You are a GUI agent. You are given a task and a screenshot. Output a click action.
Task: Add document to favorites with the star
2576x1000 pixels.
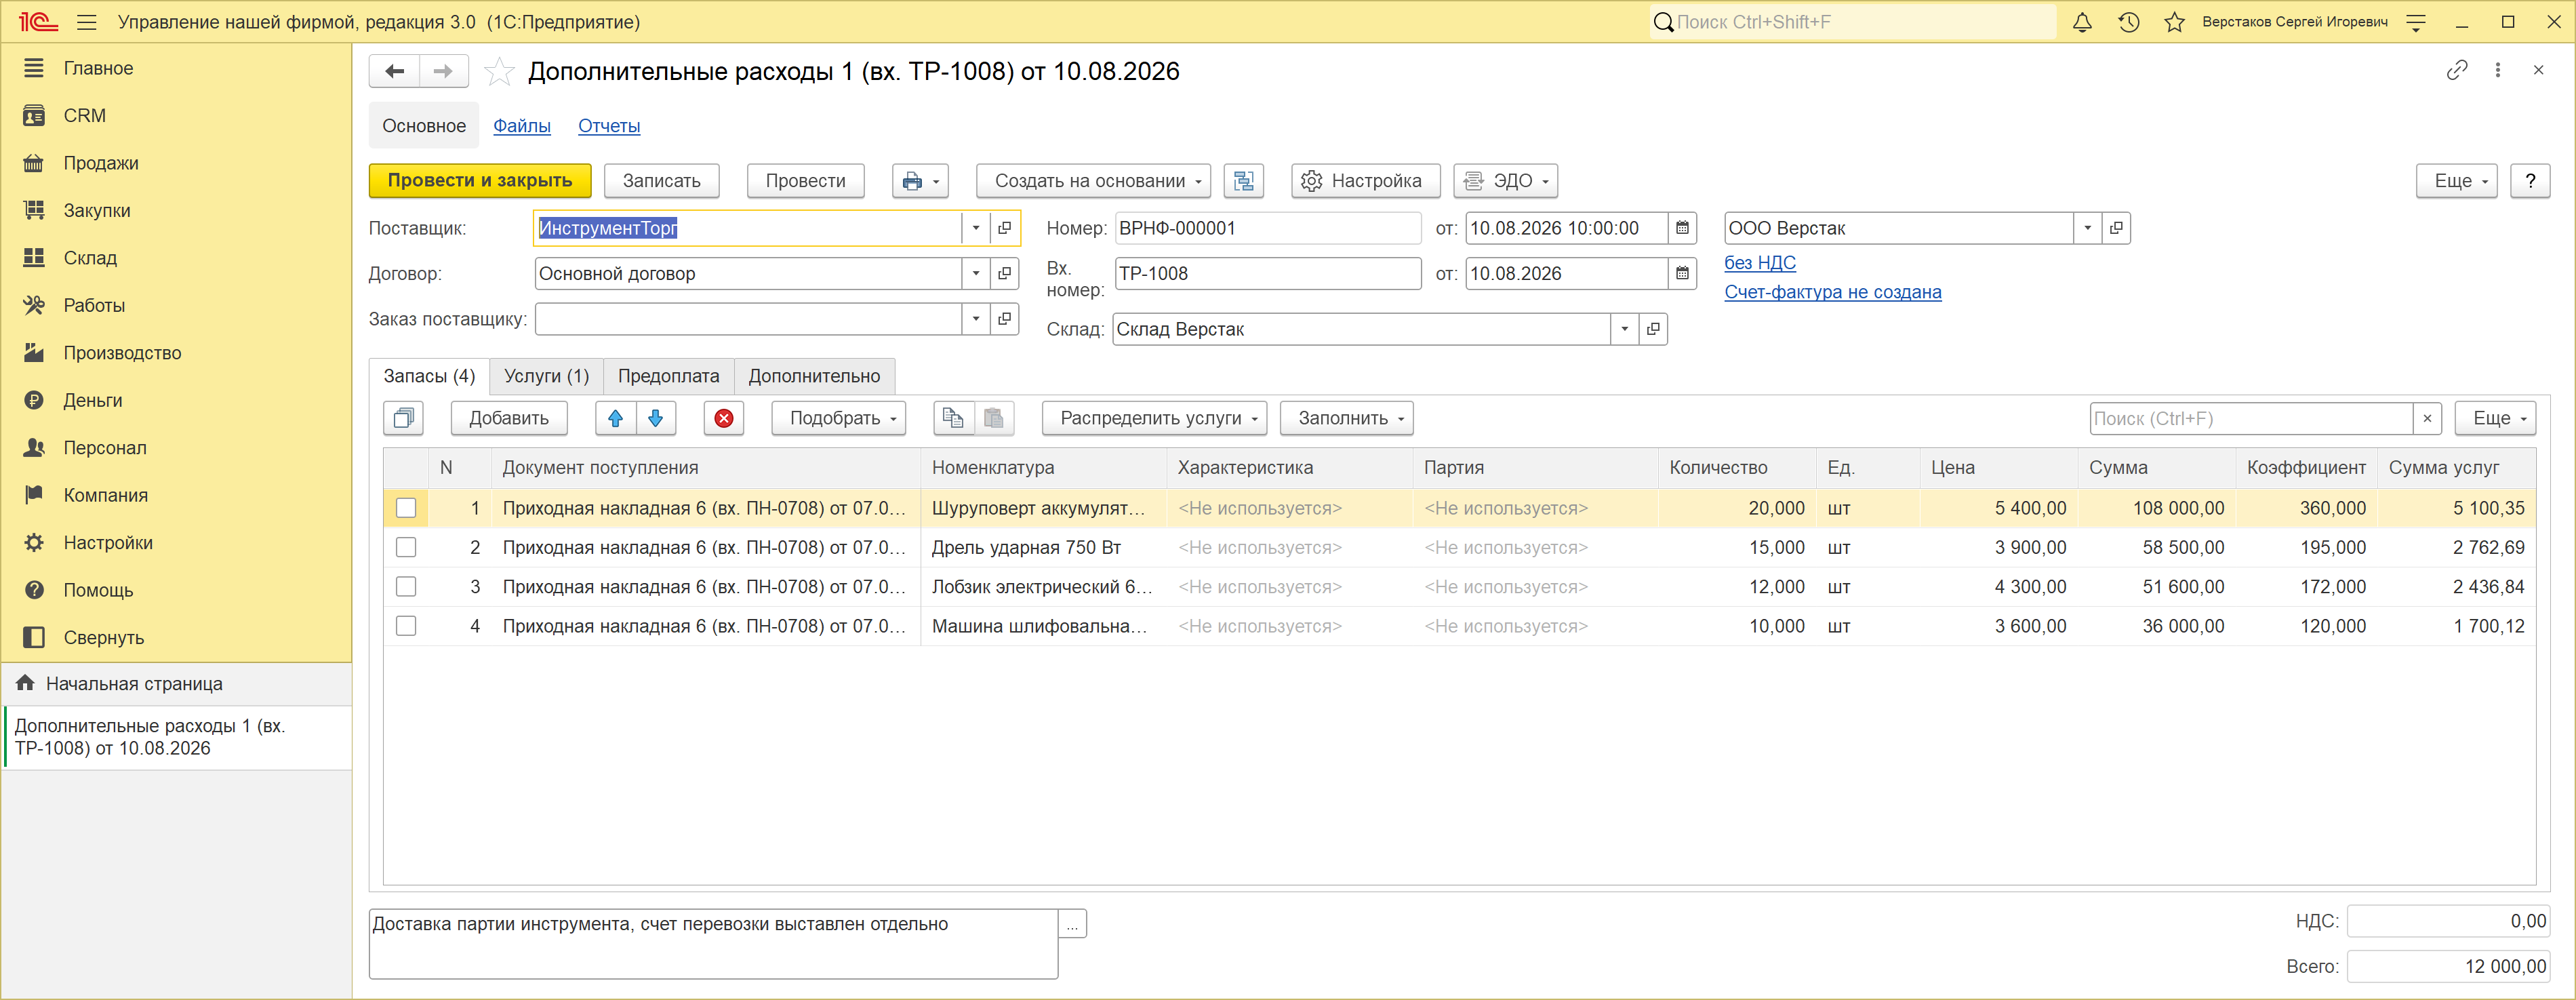499,71
